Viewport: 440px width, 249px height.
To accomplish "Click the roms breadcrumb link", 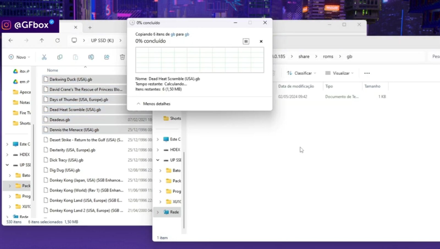I will click(328, 57).
